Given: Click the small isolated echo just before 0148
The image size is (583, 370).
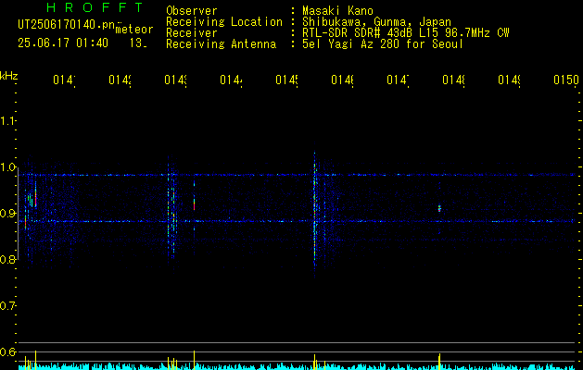Looking at the screenshot, I should 439,208.
